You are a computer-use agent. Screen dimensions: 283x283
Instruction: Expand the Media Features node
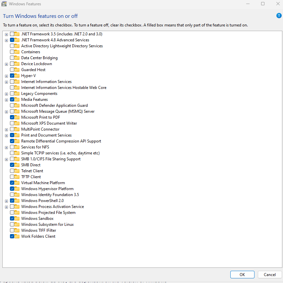tap(6, 100)
